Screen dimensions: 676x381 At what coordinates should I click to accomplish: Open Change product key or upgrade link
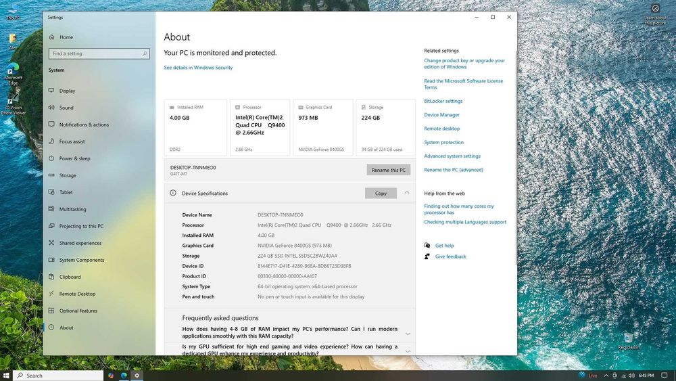tap(464, 64)
